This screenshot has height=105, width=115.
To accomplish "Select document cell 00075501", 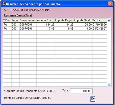I will [x=28, y=29].
